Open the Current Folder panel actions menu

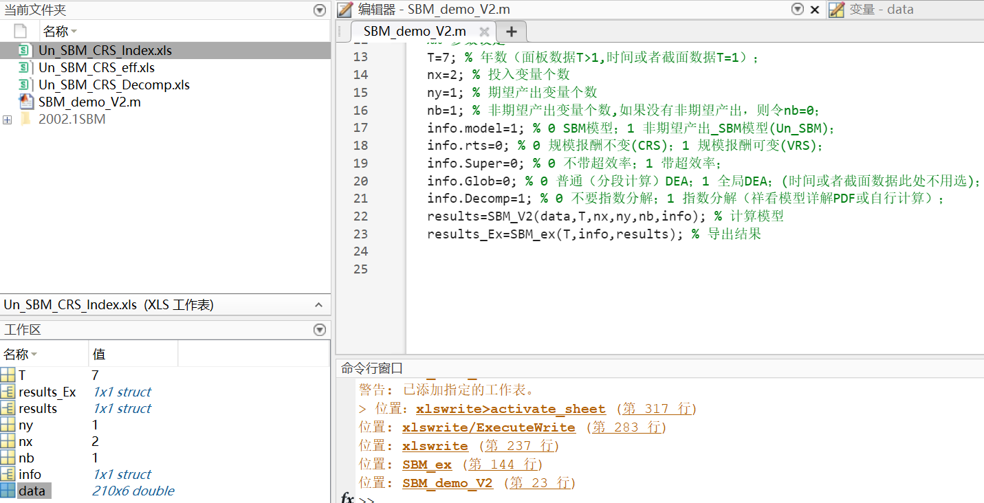[320, 10]
